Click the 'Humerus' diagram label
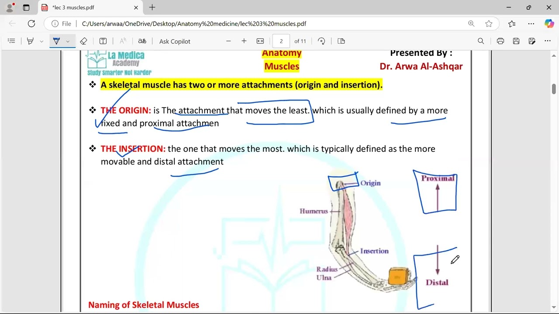Viewport: 559px width, 314px height. click(314, 211)
